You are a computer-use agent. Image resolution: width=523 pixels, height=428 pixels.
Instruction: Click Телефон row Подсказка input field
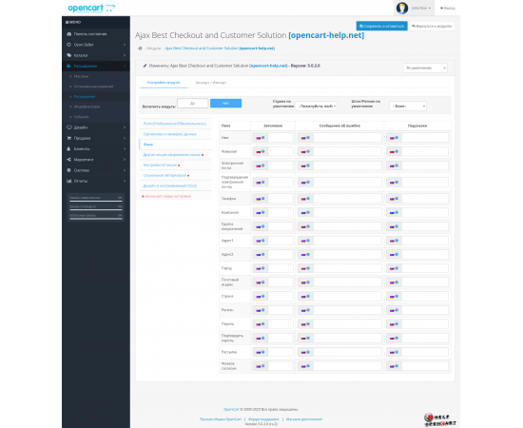(x=425, y=199)
